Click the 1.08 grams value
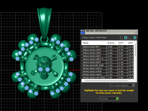148x111 pixels. pos(110,47)
